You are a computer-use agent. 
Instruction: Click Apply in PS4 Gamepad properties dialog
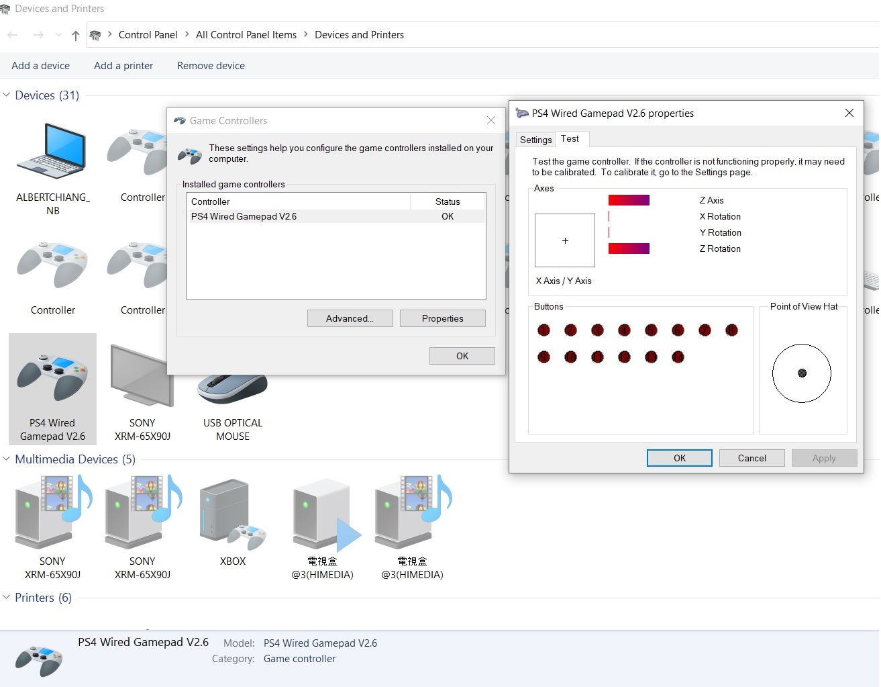pyautogui.click(x=825, y=458)
